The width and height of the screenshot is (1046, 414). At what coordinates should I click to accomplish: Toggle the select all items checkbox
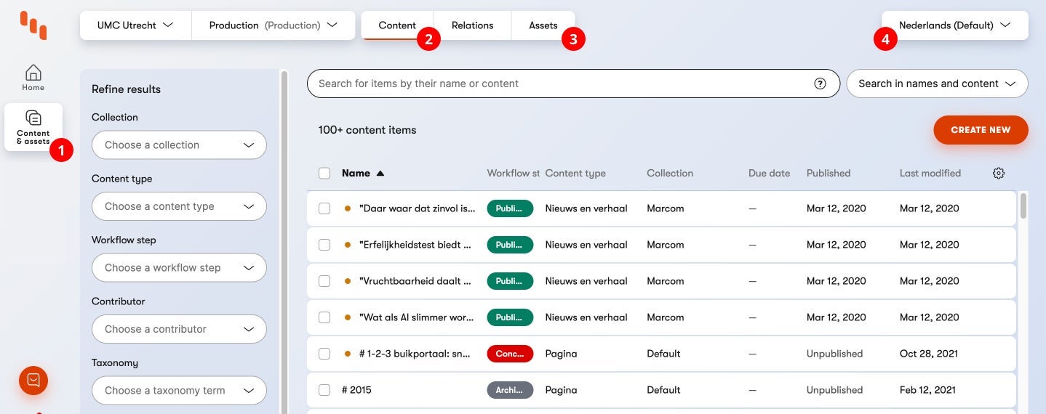(x=324, y=173)
